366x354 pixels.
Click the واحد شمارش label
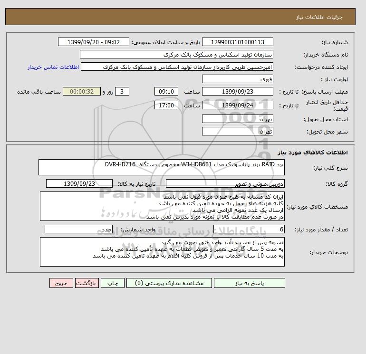138,230
